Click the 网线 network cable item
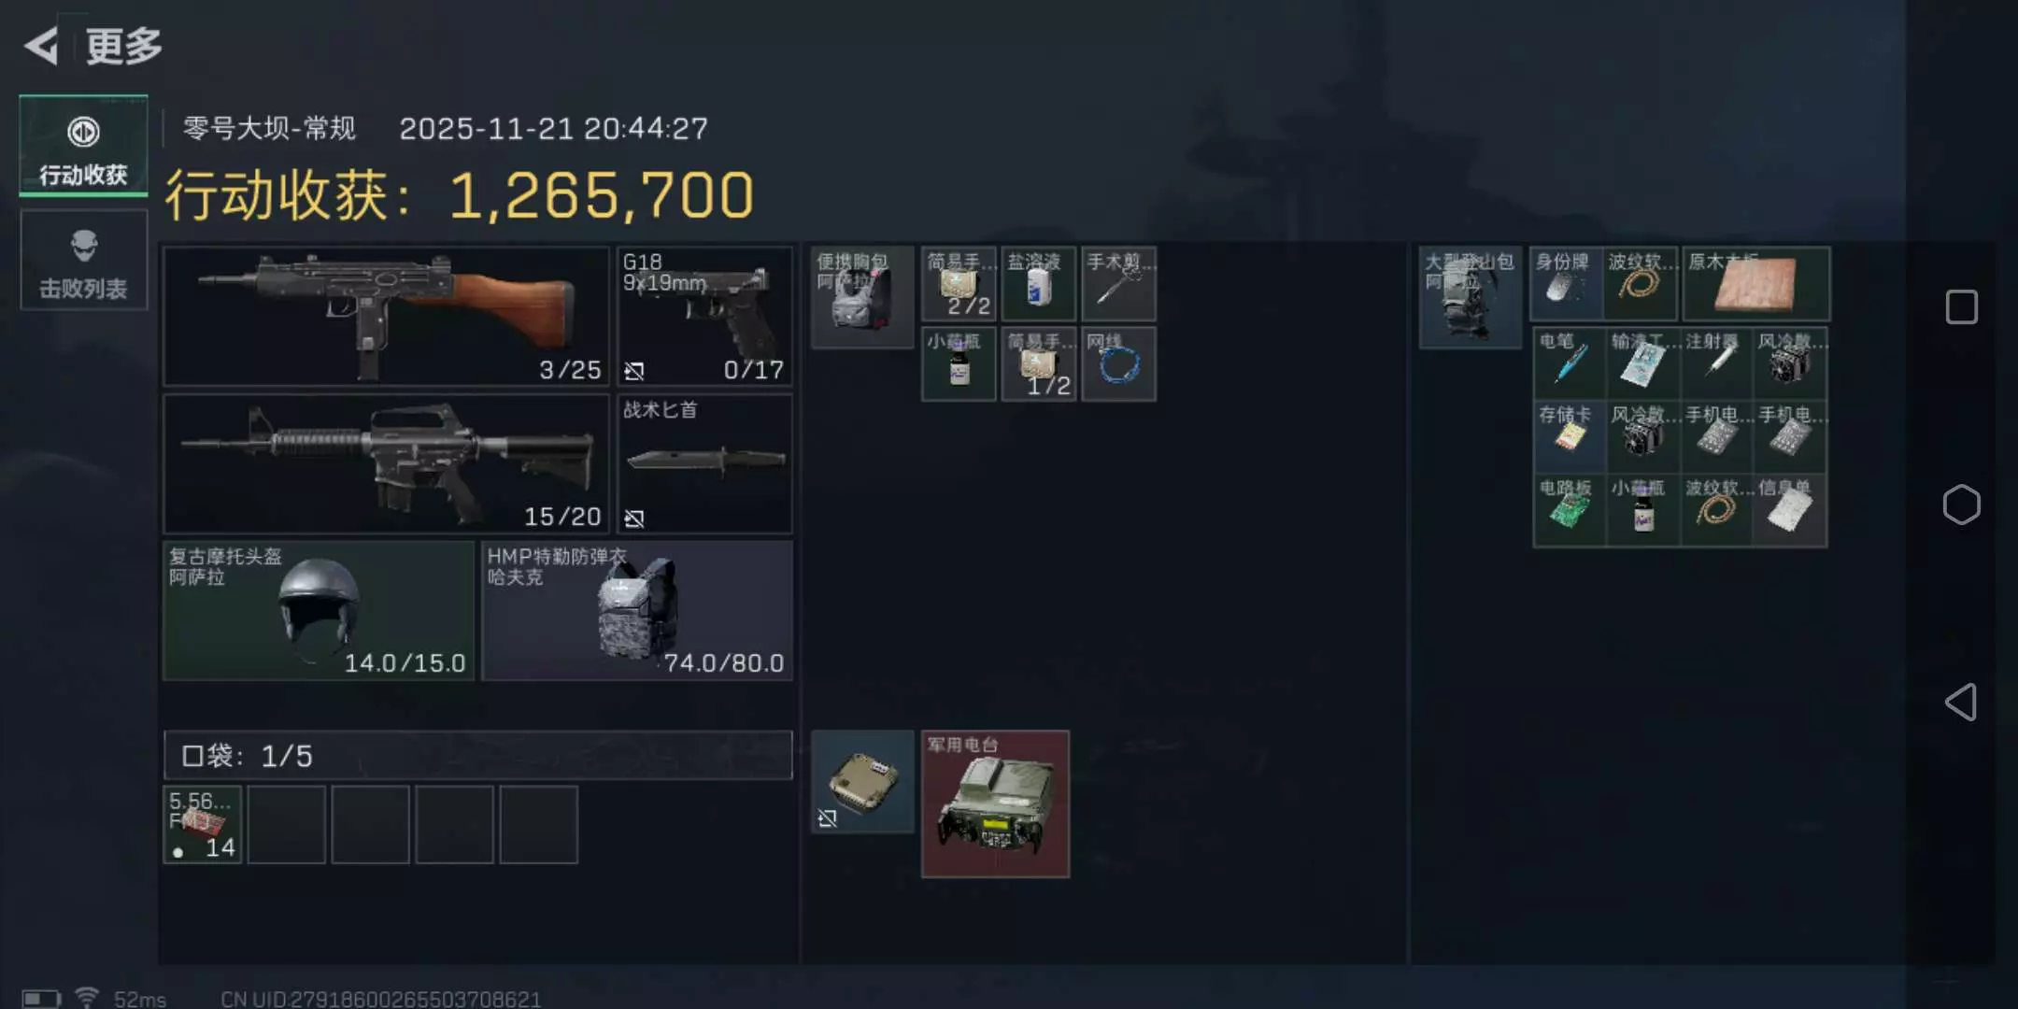 tap(1118, 363)
